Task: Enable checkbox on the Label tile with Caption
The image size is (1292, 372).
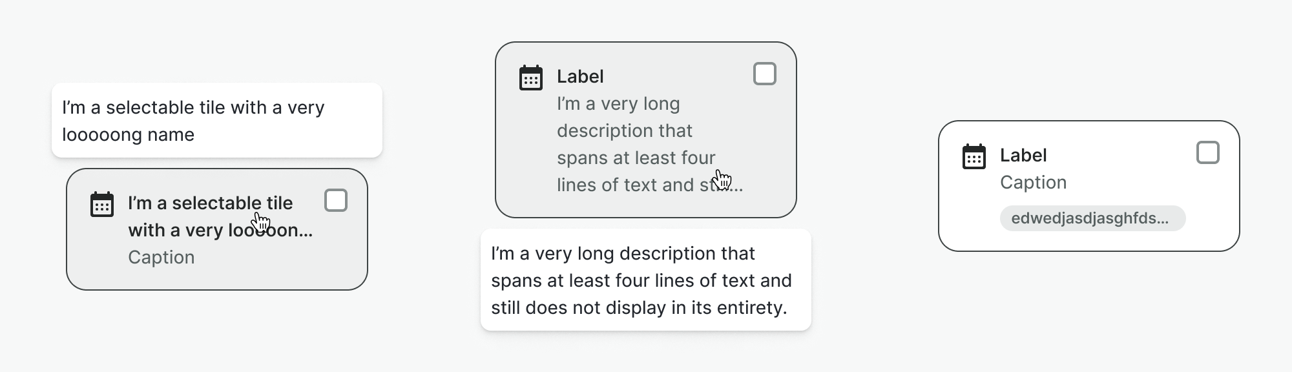Action: click(x=1208, y=153)
